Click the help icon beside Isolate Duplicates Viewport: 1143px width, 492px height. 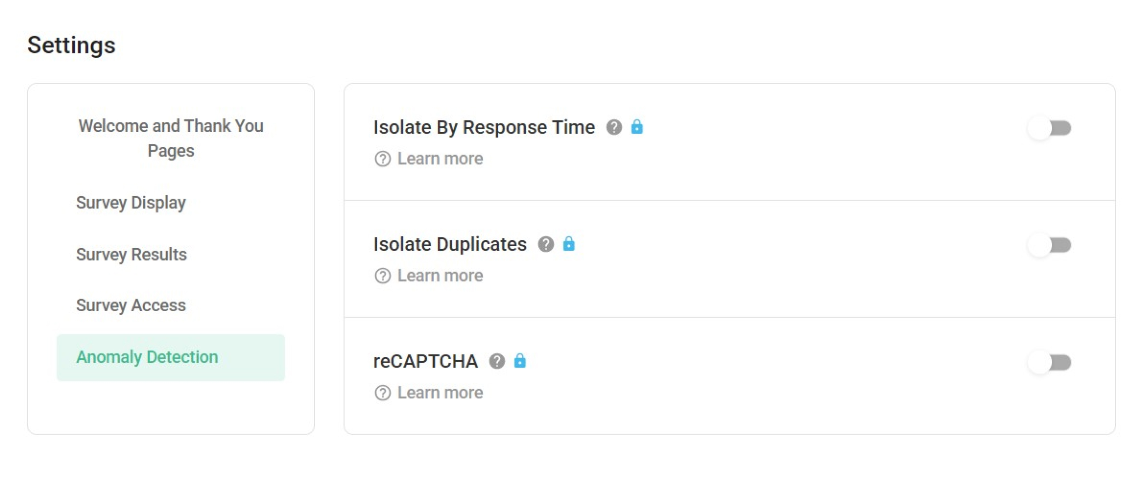(x=547, y=244)
